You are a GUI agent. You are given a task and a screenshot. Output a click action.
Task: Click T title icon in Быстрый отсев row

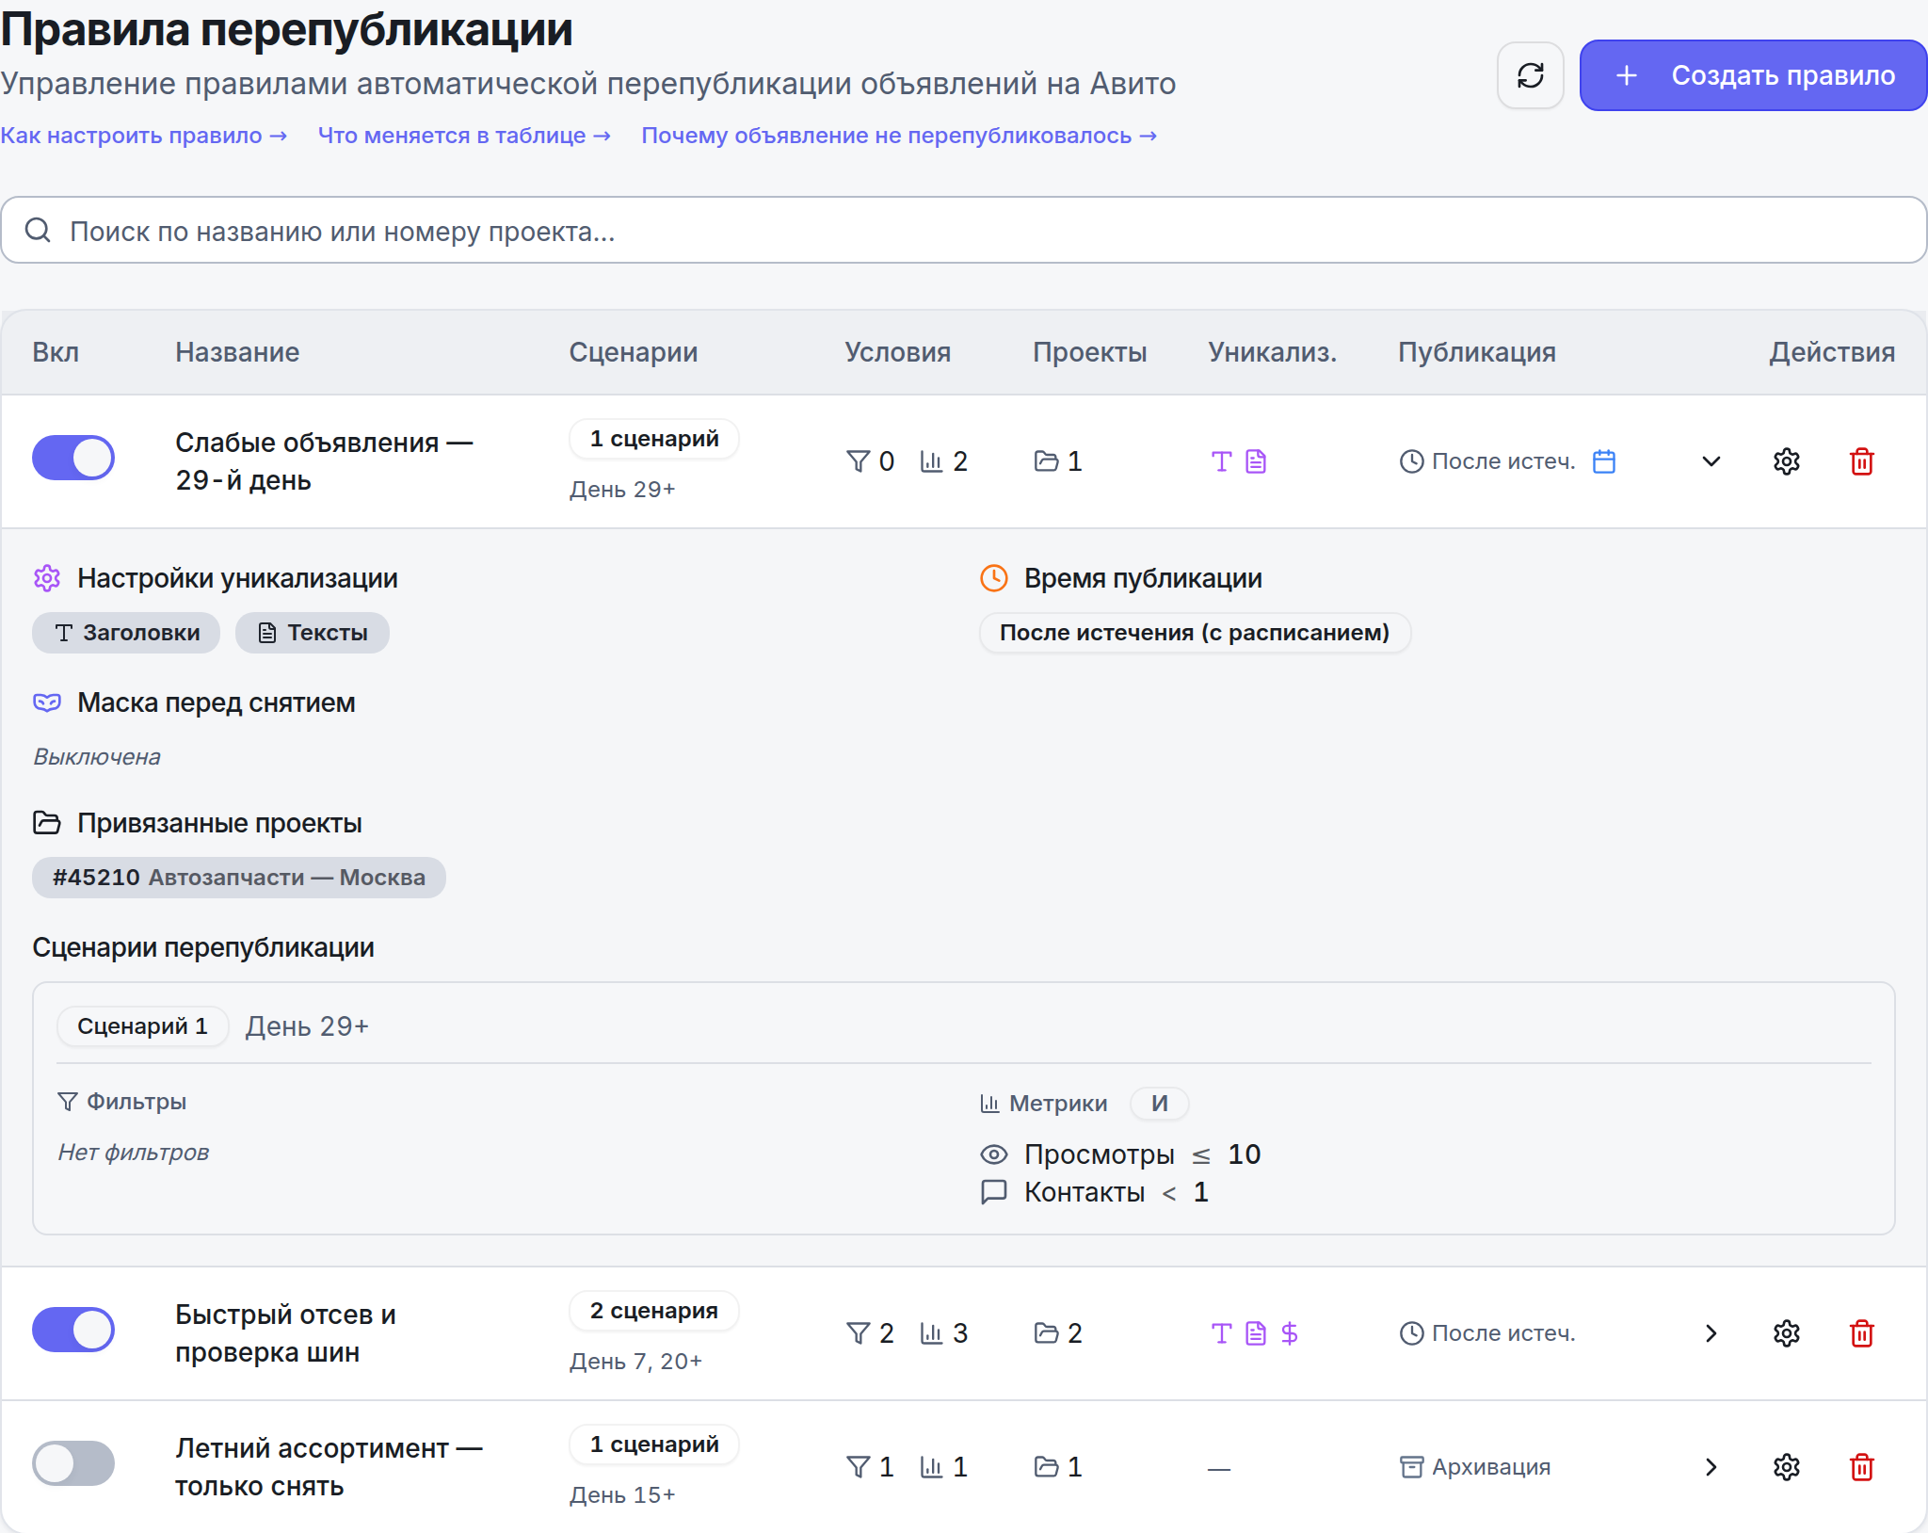[1221, 1333]
